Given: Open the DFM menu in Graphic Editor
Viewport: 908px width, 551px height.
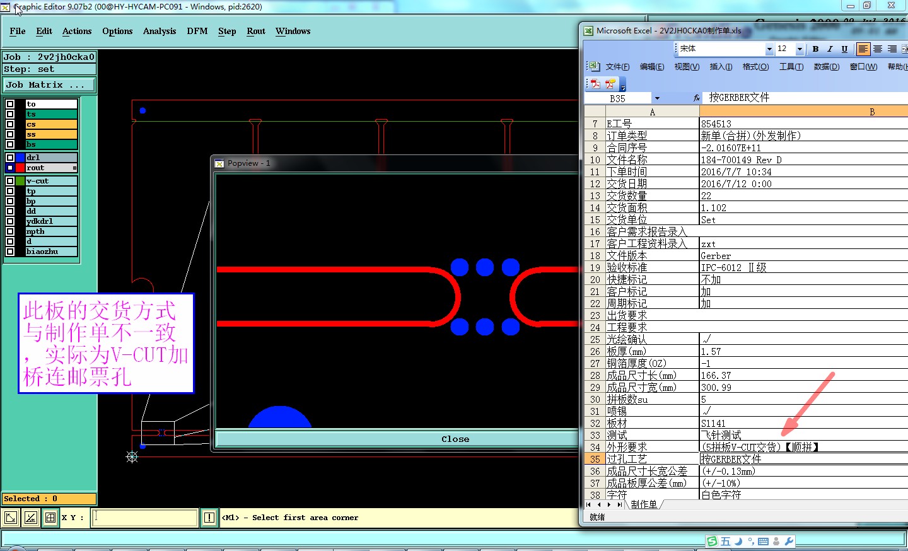Looking at the screenshot, I should [x=197, y=31].
